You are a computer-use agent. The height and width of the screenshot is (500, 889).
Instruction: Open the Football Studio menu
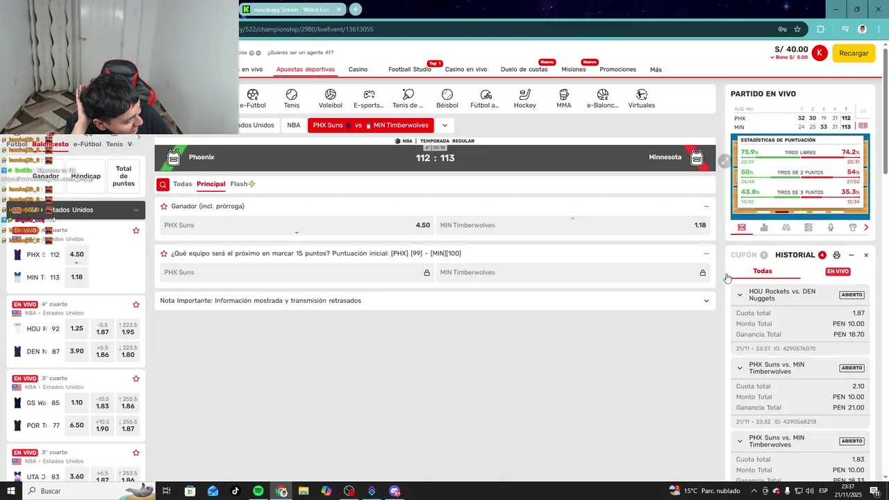point(410,69)
